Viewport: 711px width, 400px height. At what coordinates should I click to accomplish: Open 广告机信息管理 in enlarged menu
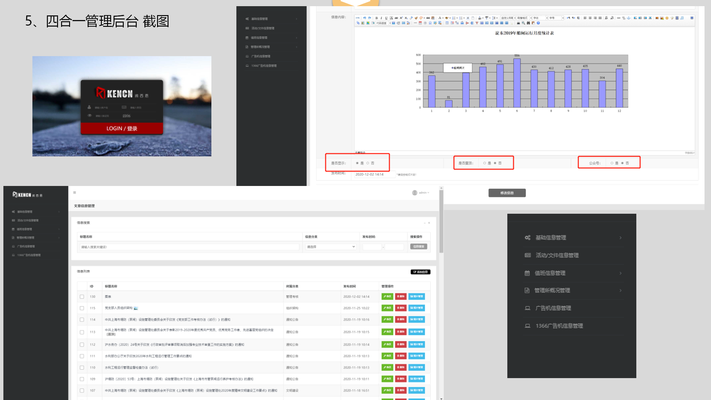pyautogui.click(x=553, y=308)
